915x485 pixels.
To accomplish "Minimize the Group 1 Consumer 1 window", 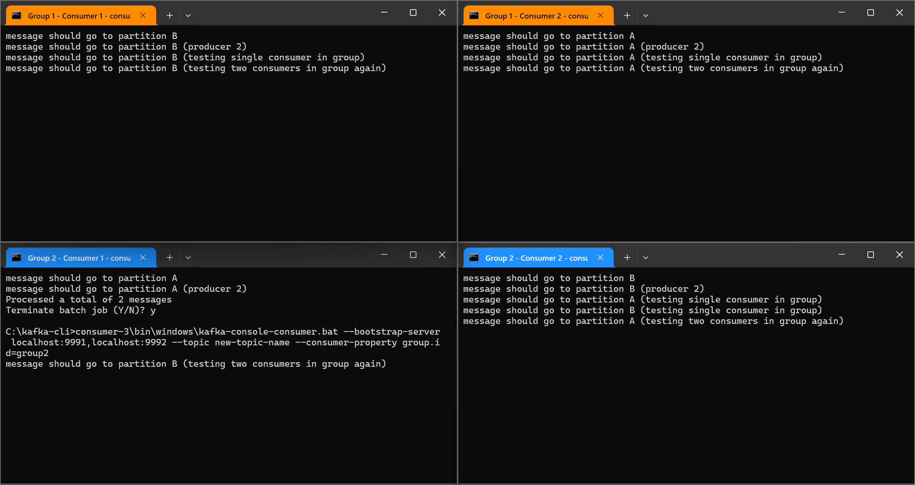I will [384, 12].
